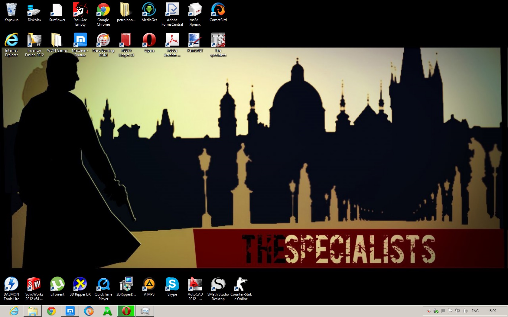508x317 pixels.
Task: Open the network tray icon
Action: [x=458, y=311]
